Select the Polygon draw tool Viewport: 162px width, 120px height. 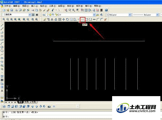[x=2, y=36]
